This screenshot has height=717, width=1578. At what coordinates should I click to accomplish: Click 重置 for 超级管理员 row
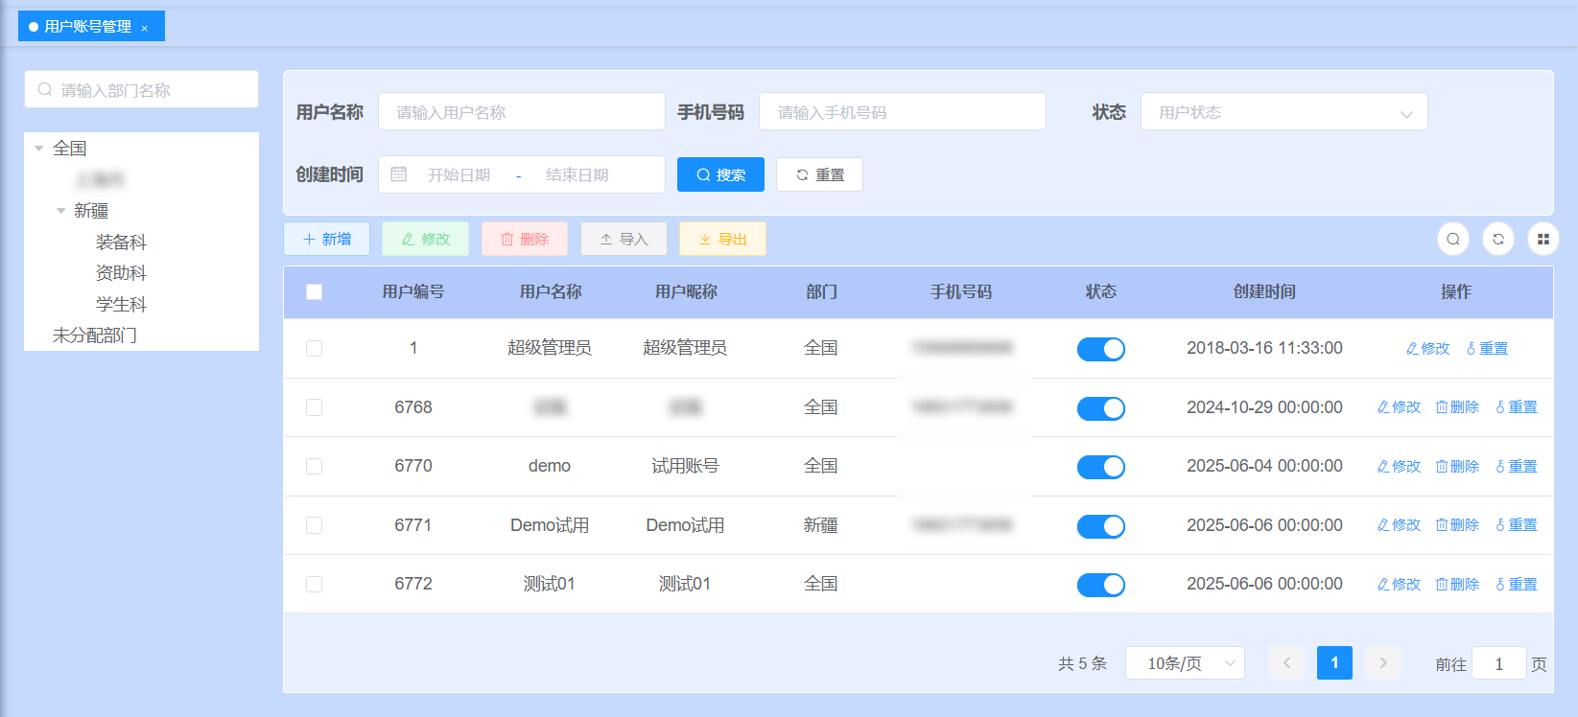(x=1487, y=349)
